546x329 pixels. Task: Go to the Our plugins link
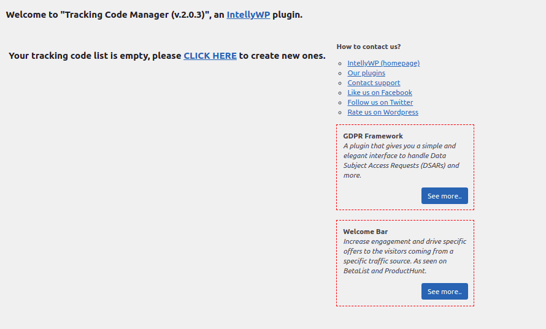coord(366,73)
